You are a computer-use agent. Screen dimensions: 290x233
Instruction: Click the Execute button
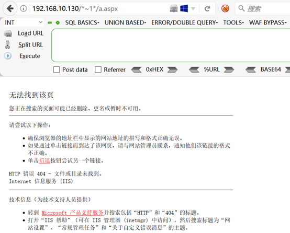point(30,56)
